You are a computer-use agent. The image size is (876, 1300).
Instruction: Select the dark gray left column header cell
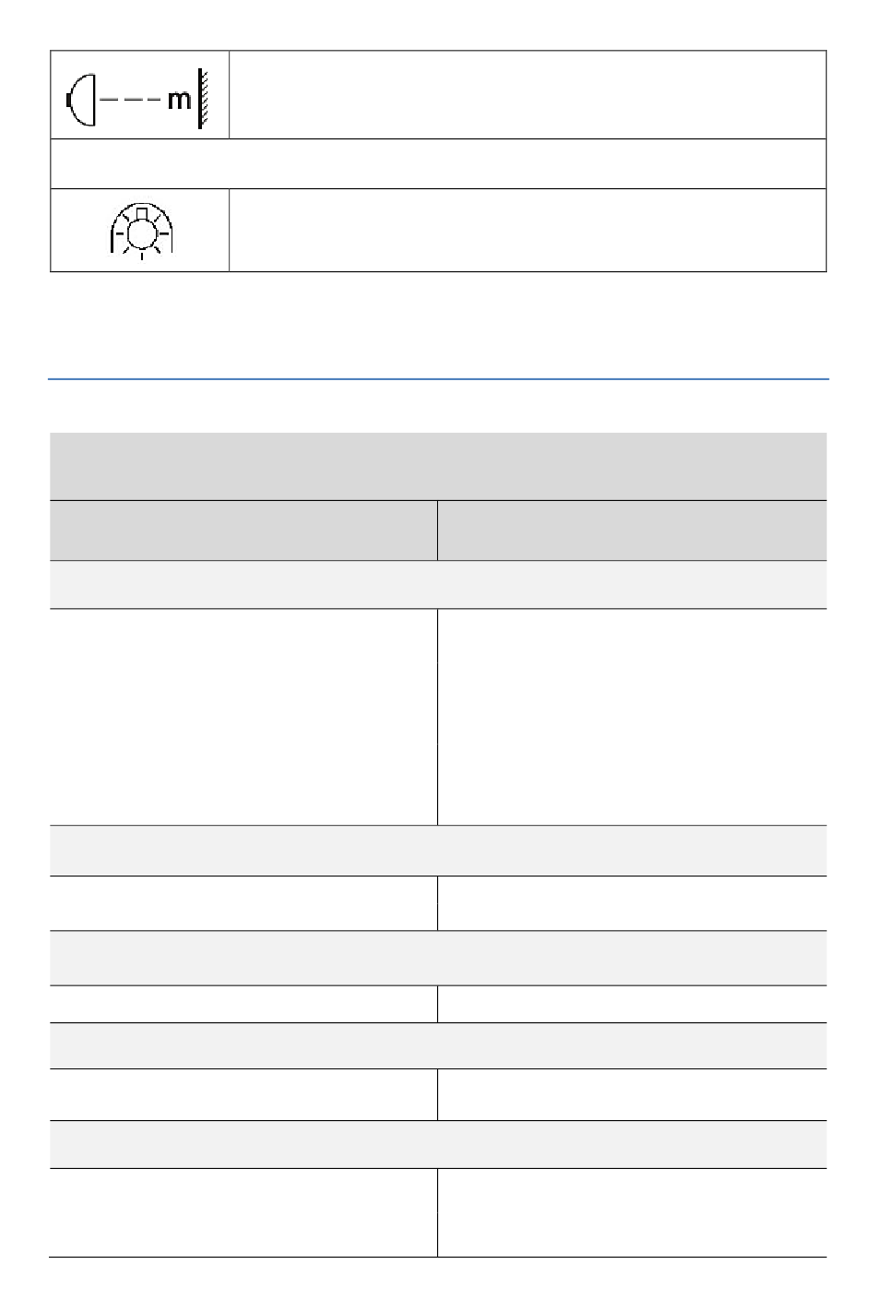point(243,531)
